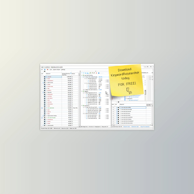Click the Article column header

click(x=75, y=74)
